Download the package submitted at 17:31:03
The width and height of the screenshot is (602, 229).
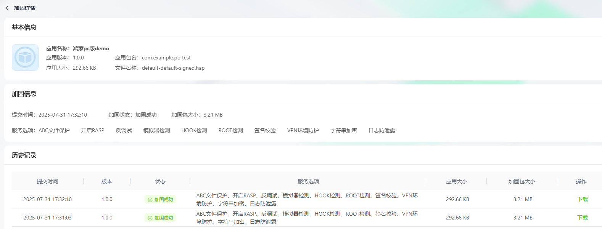coord(582,218)
